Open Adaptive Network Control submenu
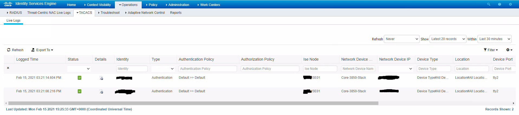Screen dimensions: 519x115 click(x=145, y=13)
